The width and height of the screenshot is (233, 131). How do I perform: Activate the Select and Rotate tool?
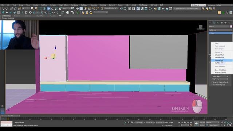52,9
